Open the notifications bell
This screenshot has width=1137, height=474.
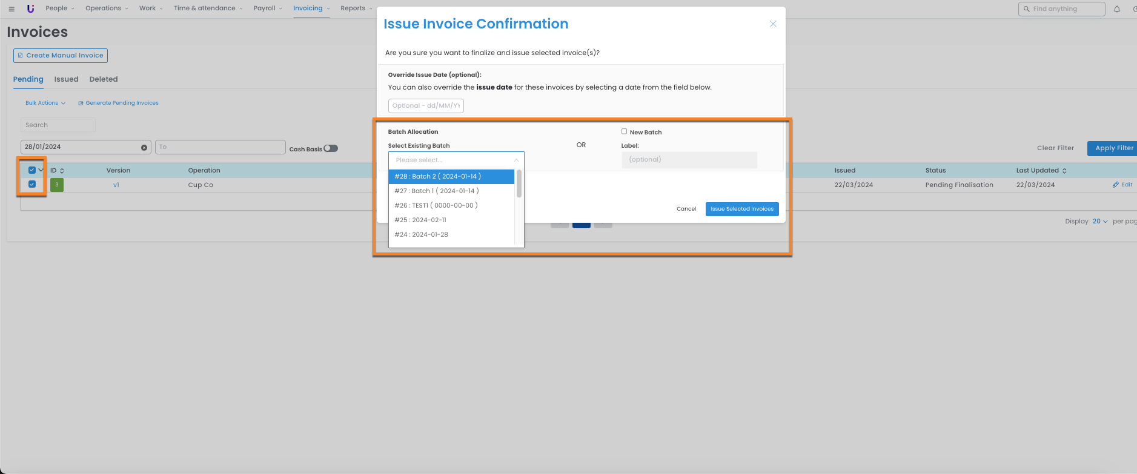pos(1116,9)
